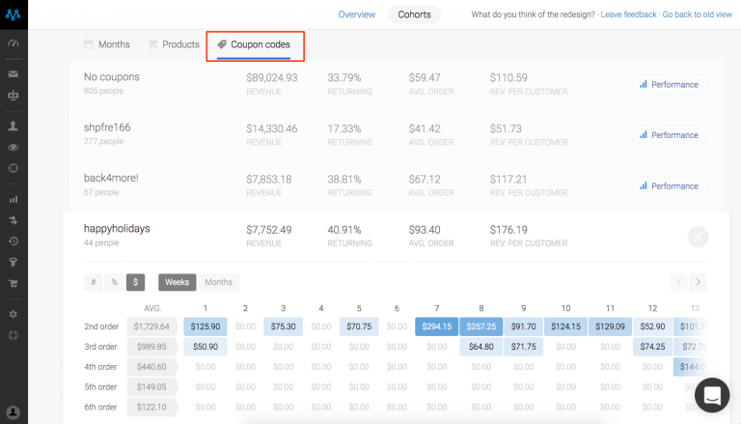741x424 pixels.
Task: Click the eye icon in the sidebar
Action: tap(14, 147)
